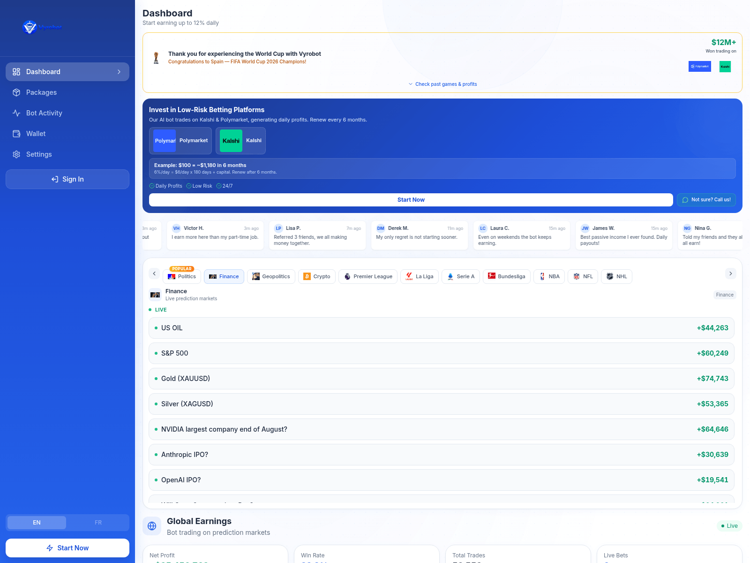750x563 pixels.
Task: Click the Finance tag label at right
Action: (725, 295)
